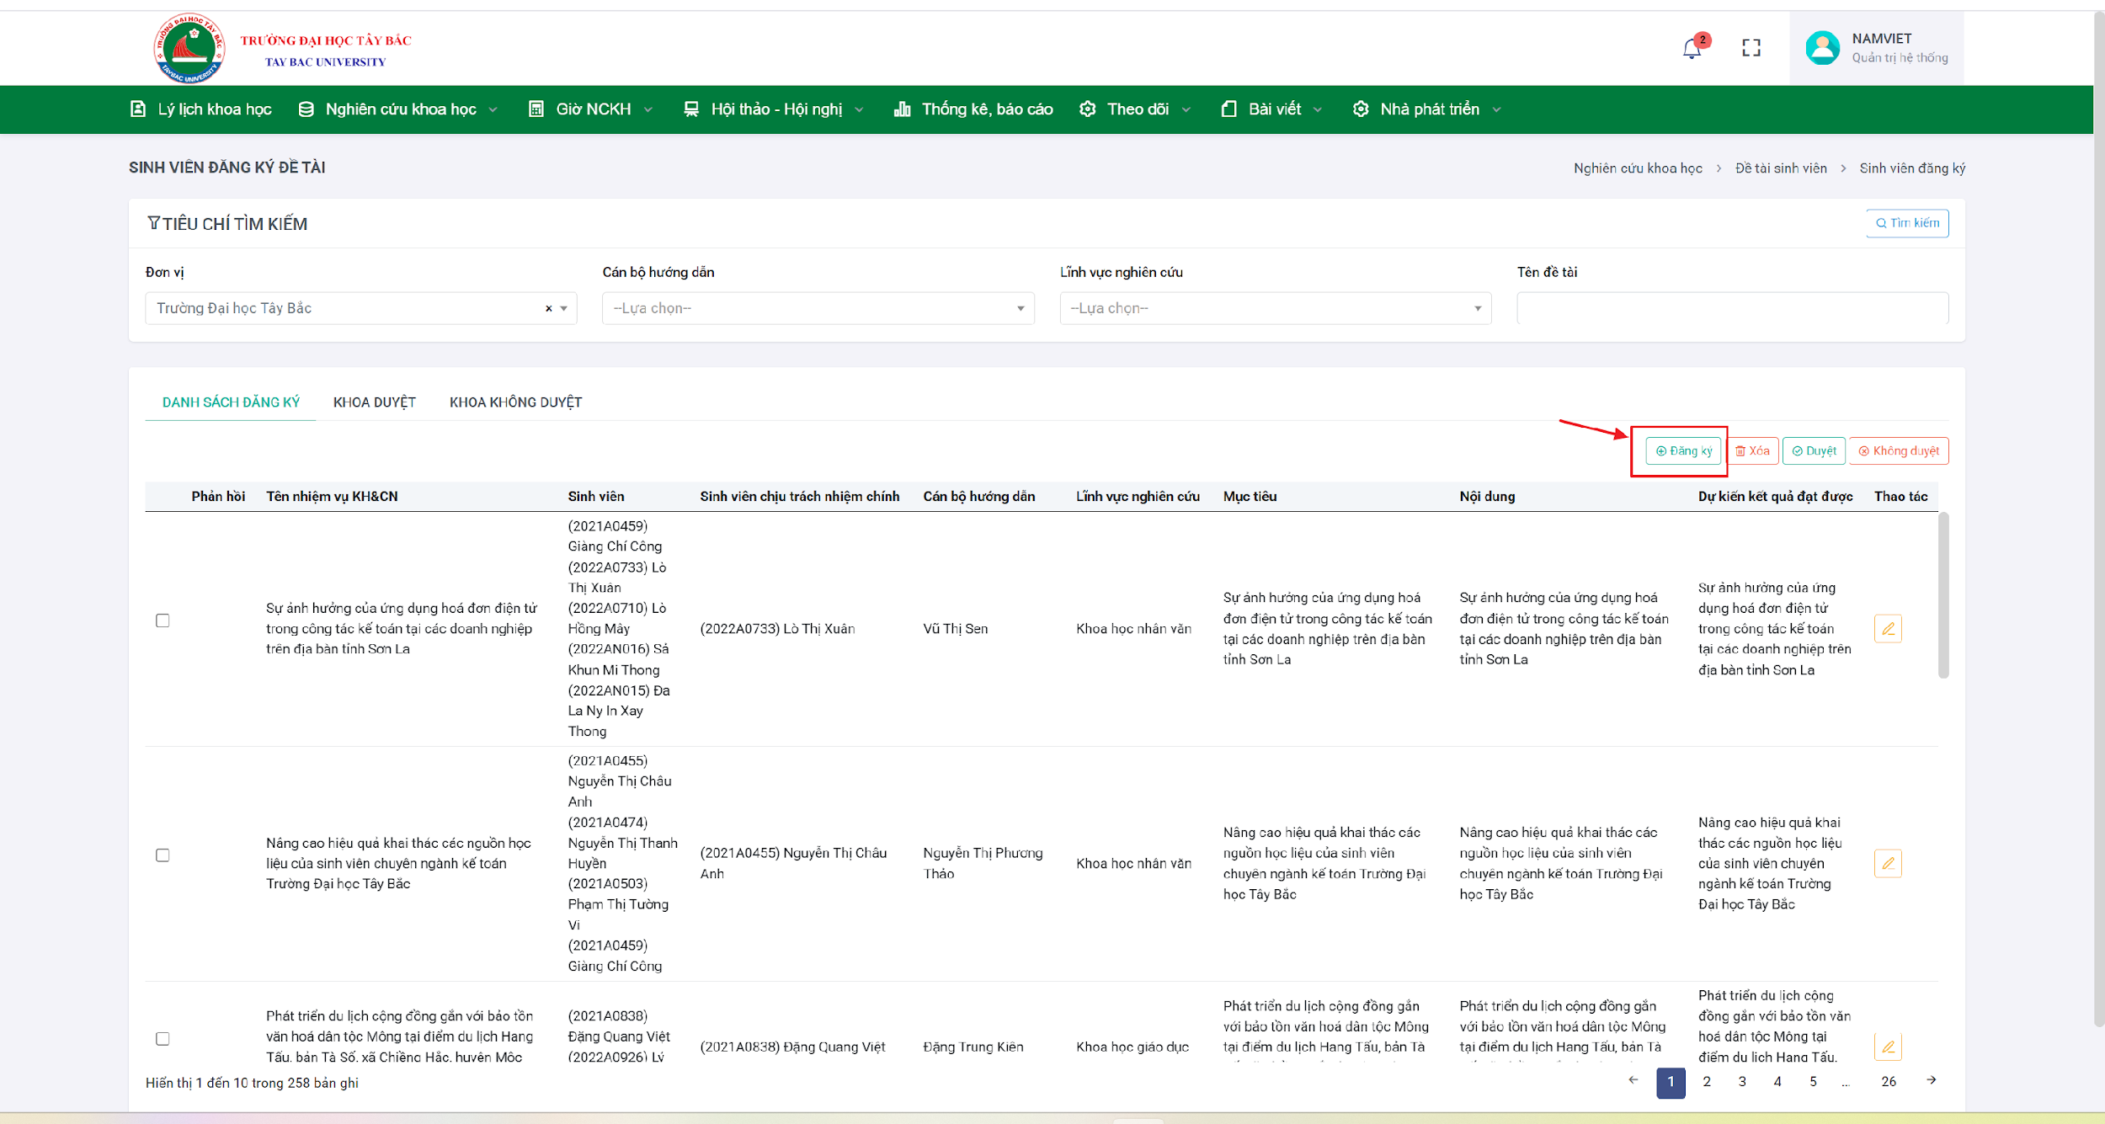The height and width of the screenshot is (1124, 2105).
Task: Focus the Tên đề tài input field
Action: click(1732, 308)
